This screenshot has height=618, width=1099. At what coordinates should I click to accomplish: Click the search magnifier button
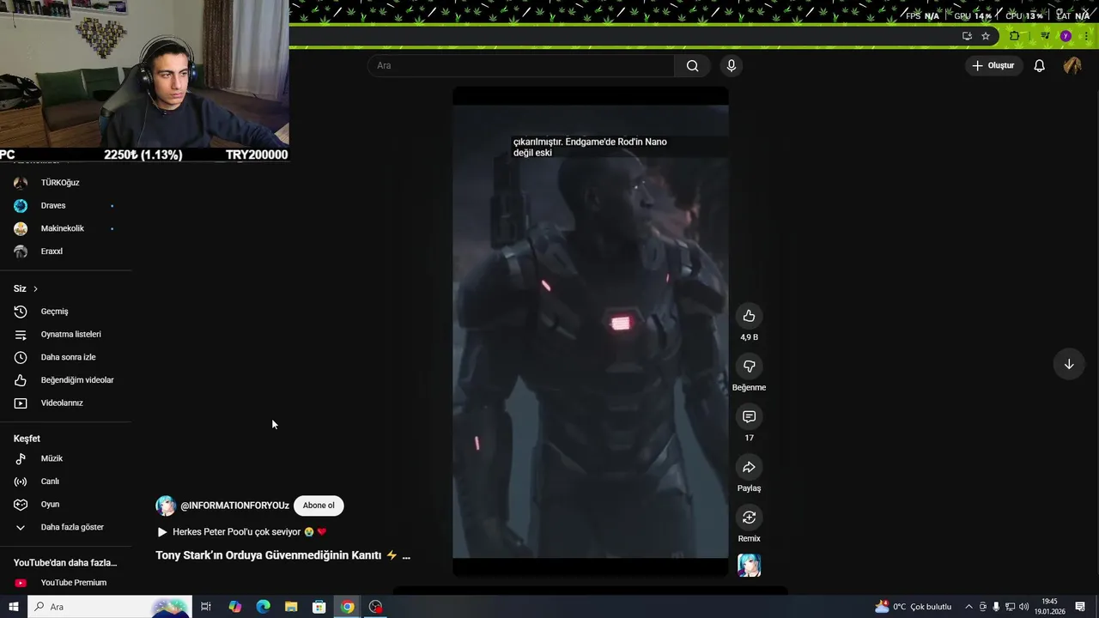click(692, 65)
